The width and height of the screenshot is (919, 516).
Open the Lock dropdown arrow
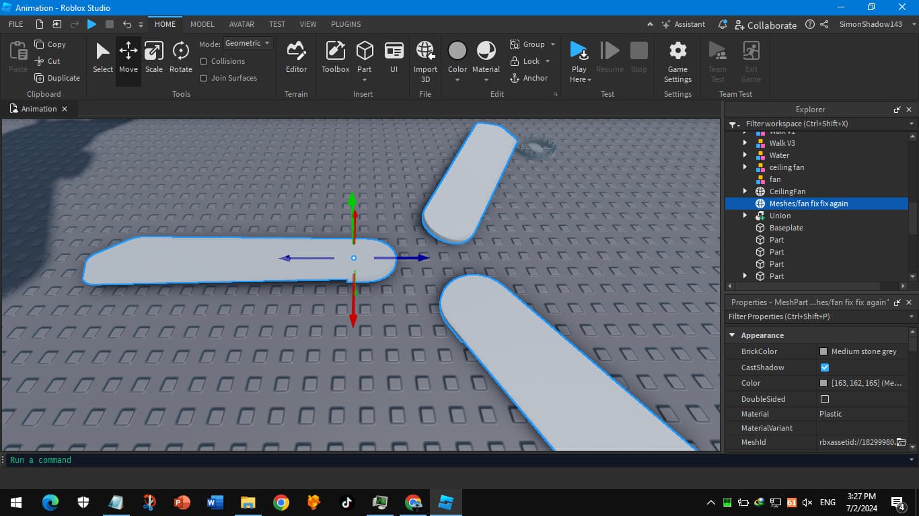pyautogui.click(x=548, y=61)
